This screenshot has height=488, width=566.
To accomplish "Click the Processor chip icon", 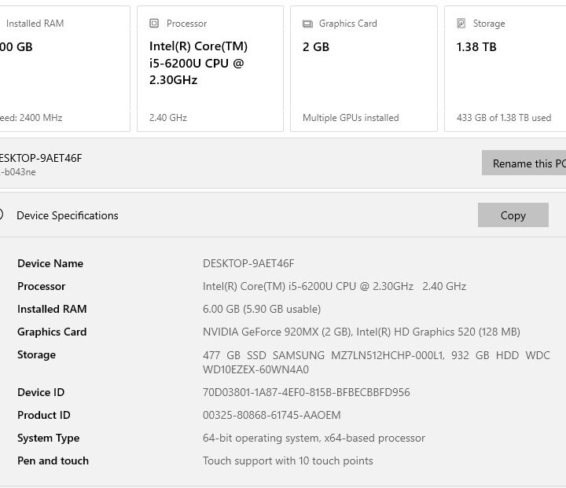I will 154,24.
